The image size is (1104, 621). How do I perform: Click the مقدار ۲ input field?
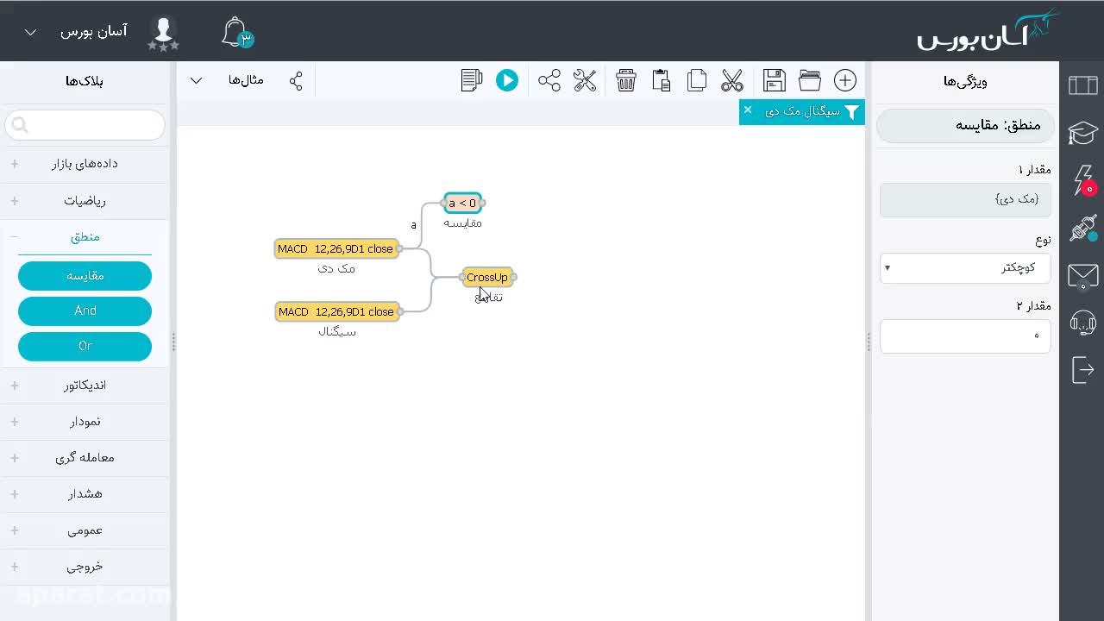965,336
